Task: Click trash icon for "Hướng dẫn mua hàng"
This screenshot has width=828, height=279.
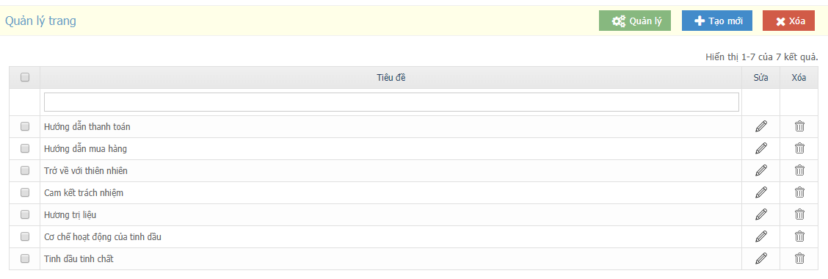Action: tap(799, 148)
